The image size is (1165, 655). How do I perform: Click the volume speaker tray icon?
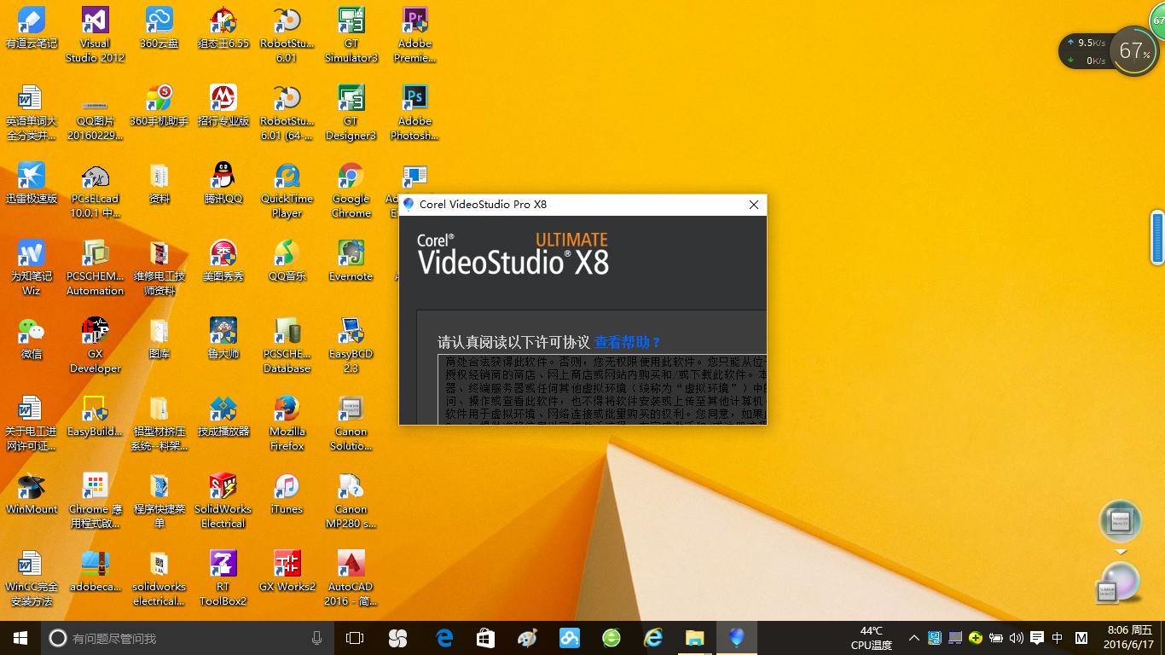pos(1016,637)
